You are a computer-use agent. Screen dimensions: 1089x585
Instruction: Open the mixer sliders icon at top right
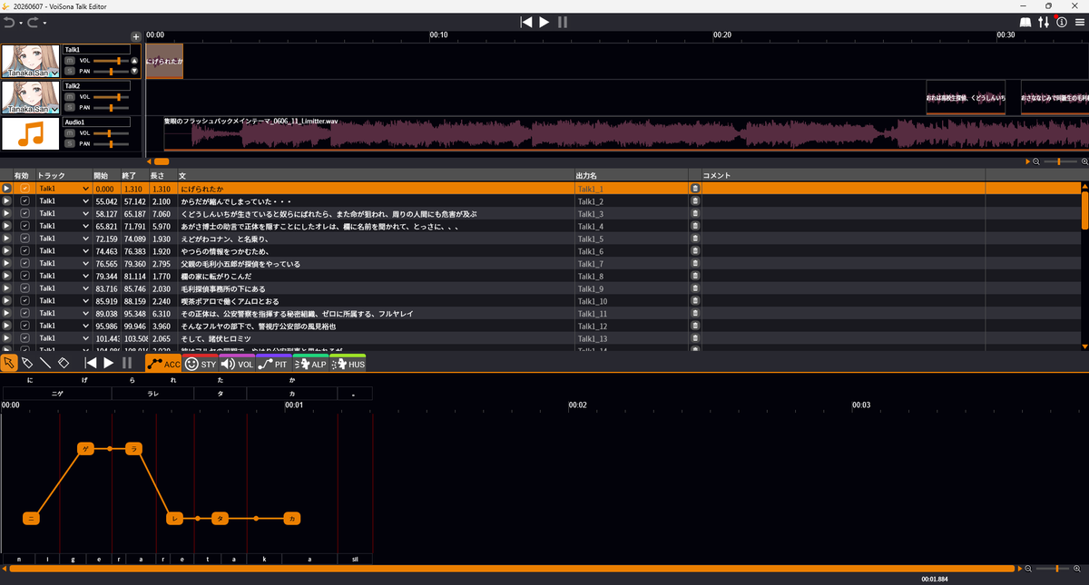point(1044,22)
